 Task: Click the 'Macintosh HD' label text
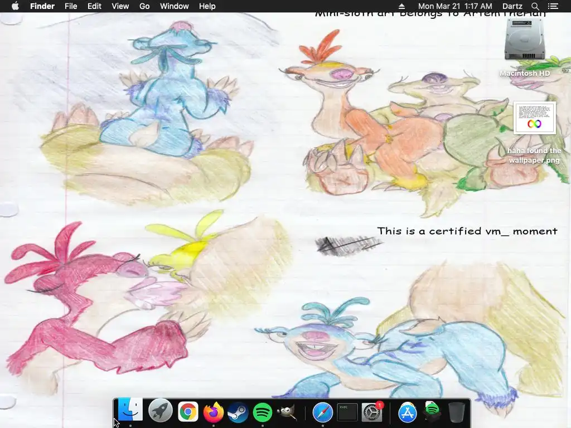[525, 74]
